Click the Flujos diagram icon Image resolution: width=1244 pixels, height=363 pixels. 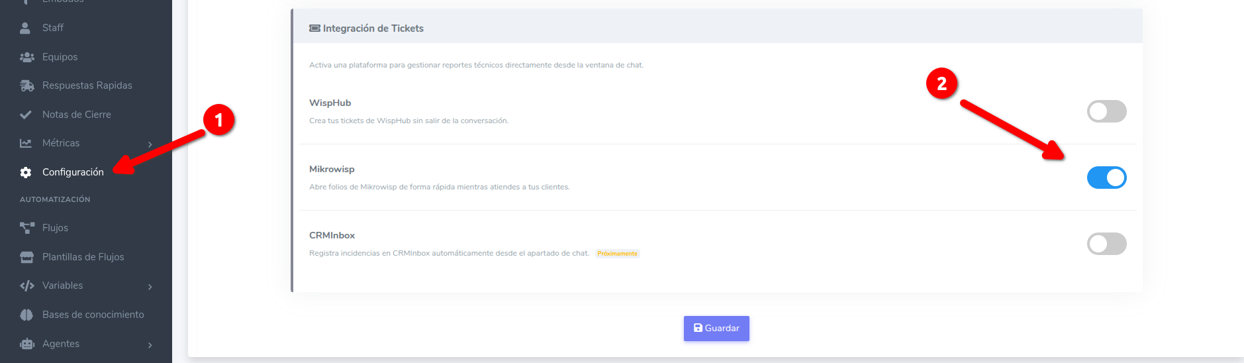(x=26, y=228)
